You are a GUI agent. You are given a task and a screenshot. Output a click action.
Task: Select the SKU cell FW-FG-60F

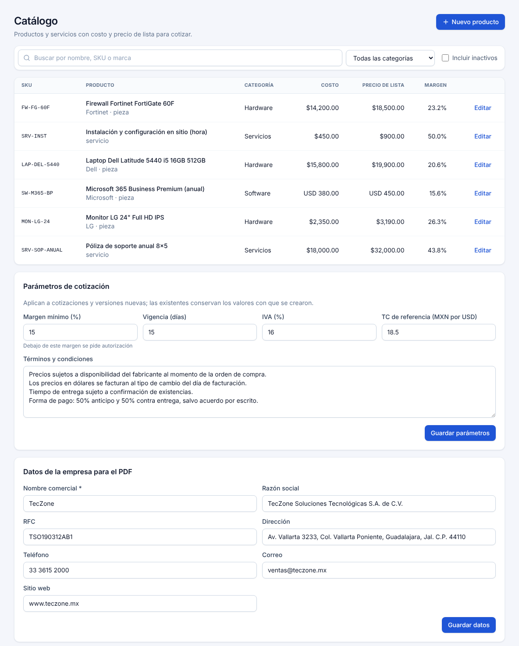coord(36,108)
